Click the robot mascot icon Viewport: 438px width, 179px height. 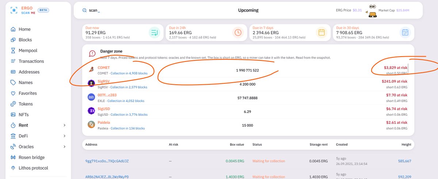coord(373,11)
